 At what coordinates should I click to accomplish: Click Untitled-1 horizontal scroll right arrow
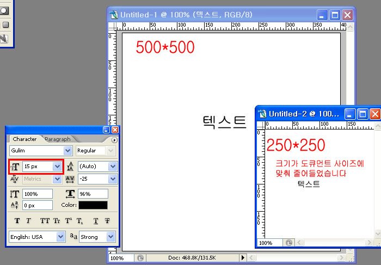tap(342, 257)
